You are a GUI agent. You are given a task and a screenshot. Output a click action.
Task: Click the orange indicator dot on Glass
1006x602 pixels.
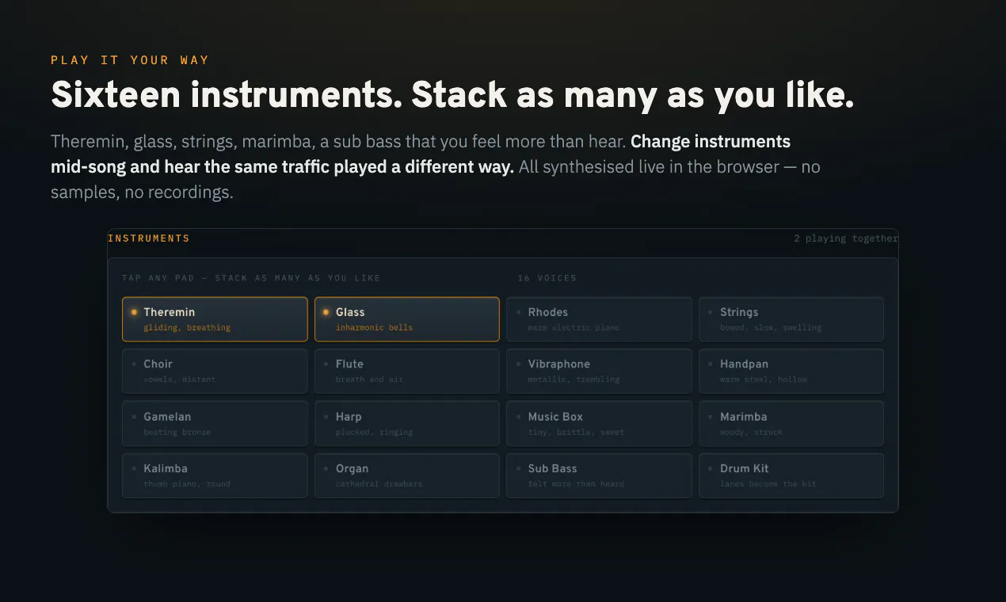click(326, 312)
